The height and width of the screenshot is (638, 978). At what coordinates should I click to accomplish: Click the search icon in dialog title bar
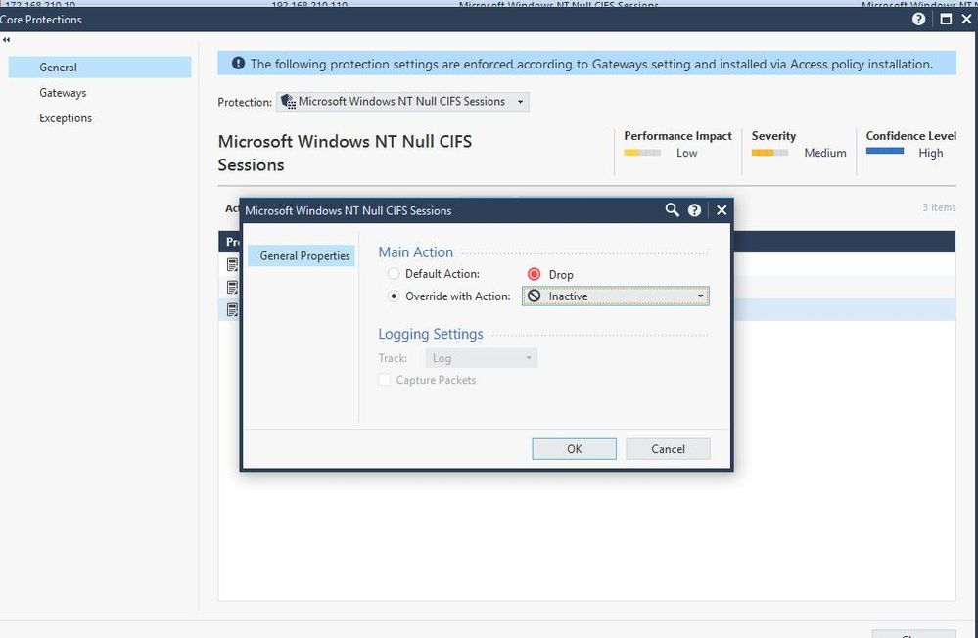coord(672,209)
